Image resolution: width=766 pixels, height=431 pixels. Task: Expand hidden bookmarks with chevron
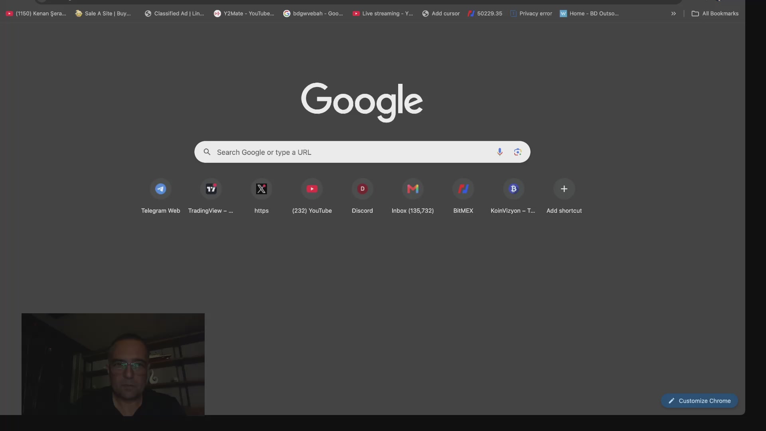(673, 14)
